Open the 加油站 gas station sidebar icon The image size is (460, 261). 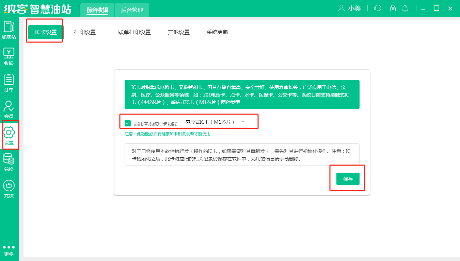tap(9, 30)
